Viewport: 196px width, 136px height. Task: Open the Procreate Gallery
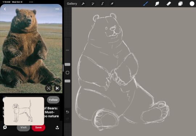click(x=72, y=4)
